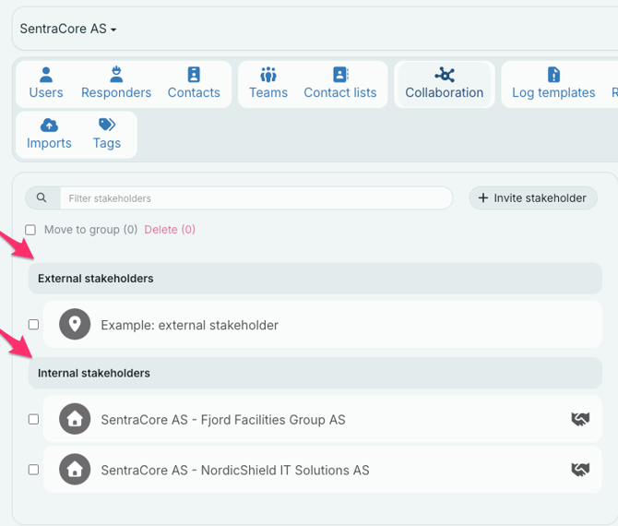Click the Invite stakeholder button
Image resolution: width=618 pixels, height=526 pixels.
click(x=533, y=197)
